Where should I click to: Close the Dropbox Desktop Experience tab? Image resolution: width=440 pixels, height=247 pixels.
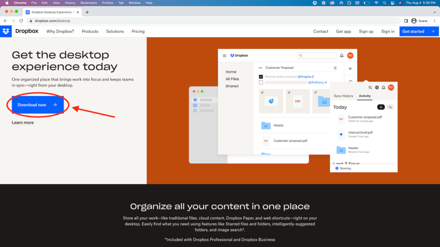pyautogui.click(x=78, y=12)
